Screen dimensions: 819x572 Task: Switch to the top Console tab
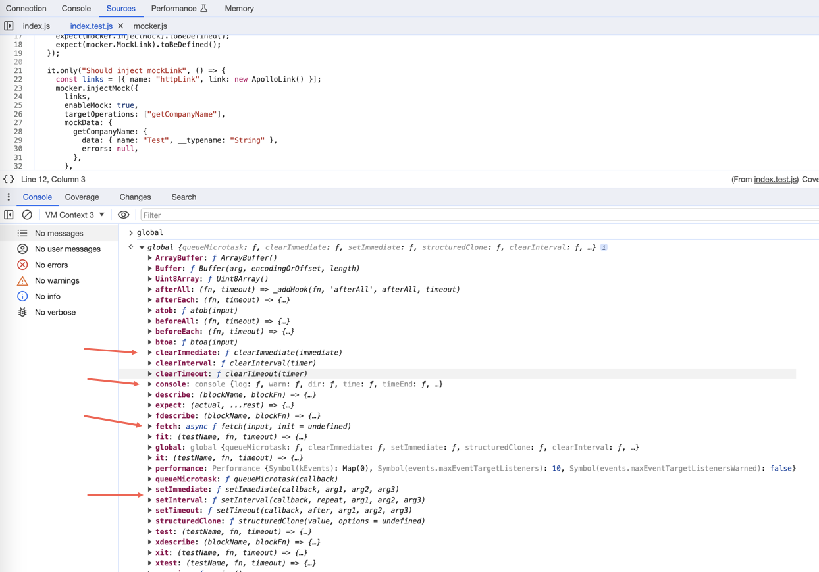76,9
